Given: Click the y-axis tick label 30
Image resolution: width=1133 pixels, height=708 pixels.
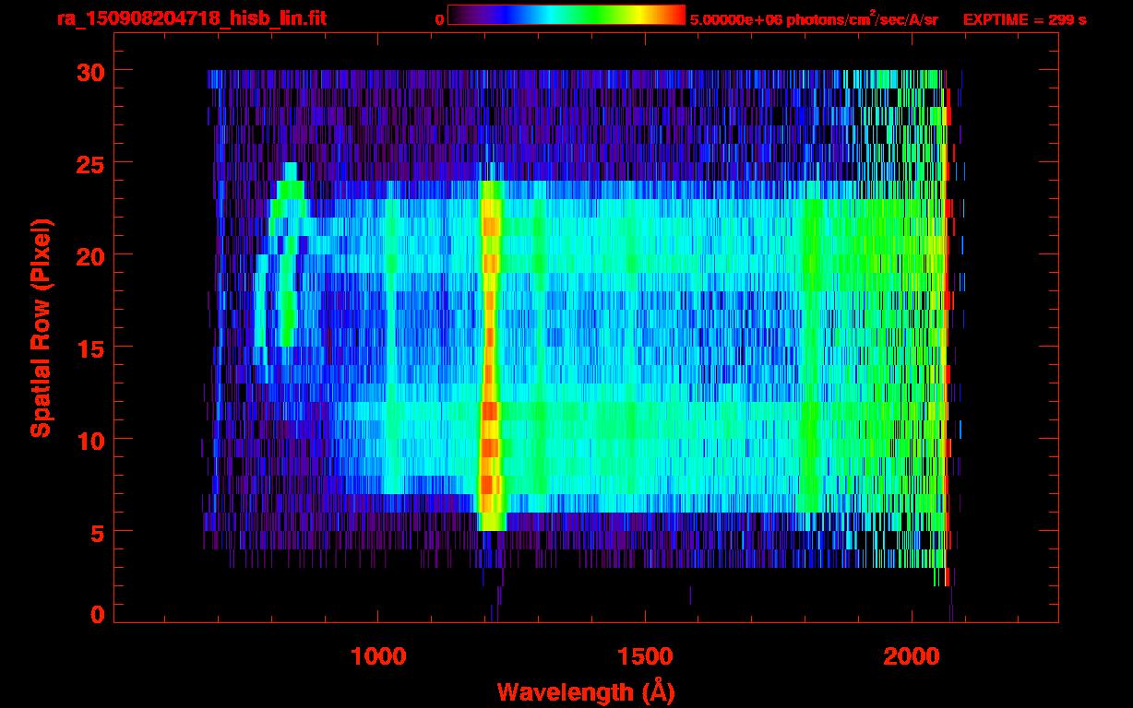Looking at the screenshot, I should (89, 71).
